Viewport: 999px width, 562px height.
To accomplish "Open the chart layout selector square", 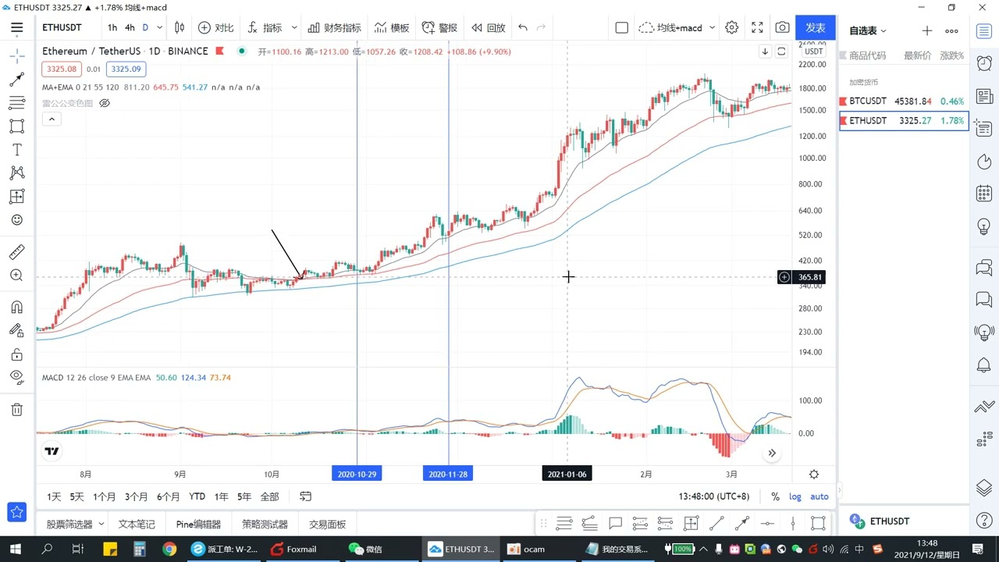I will point(622,27).
